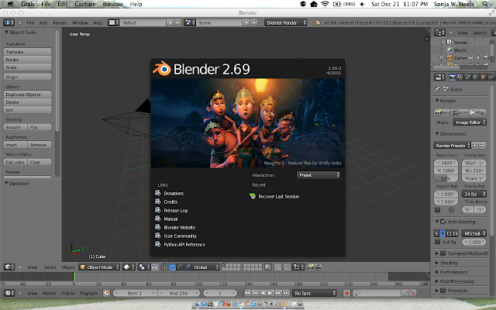Image resolution: width=496 pixels, height=310 pixels.
Task: Select the rotate manipulator arc icon
Action: point(180,267)
